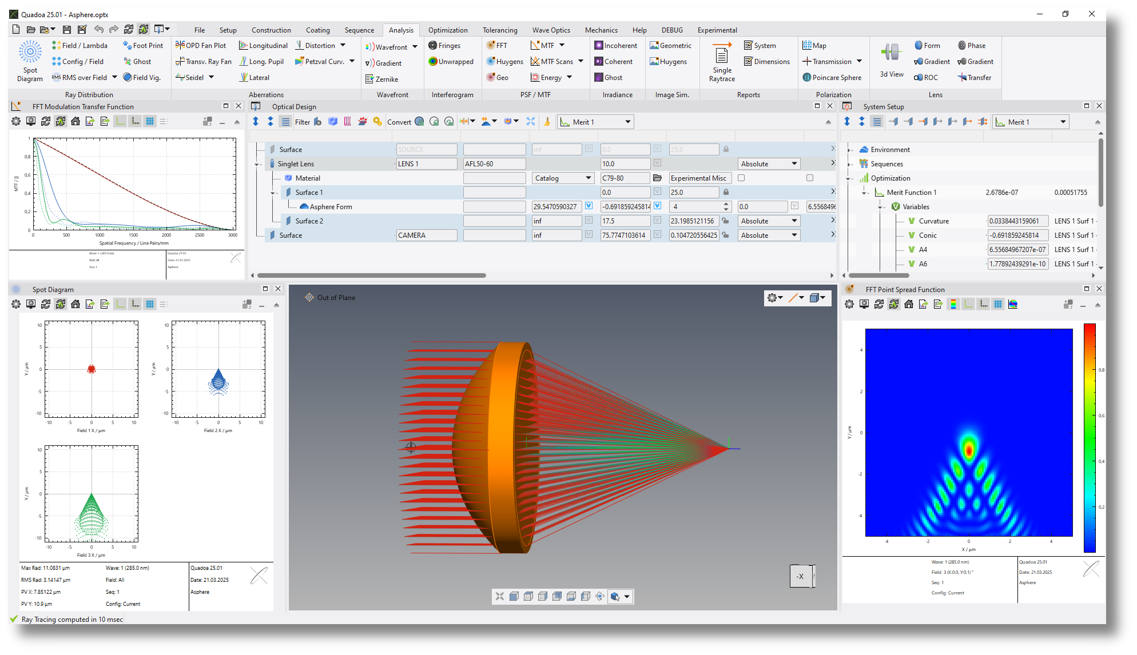Open the Mechanics tab
This screenshot has width=1137, height=655.
601,30
